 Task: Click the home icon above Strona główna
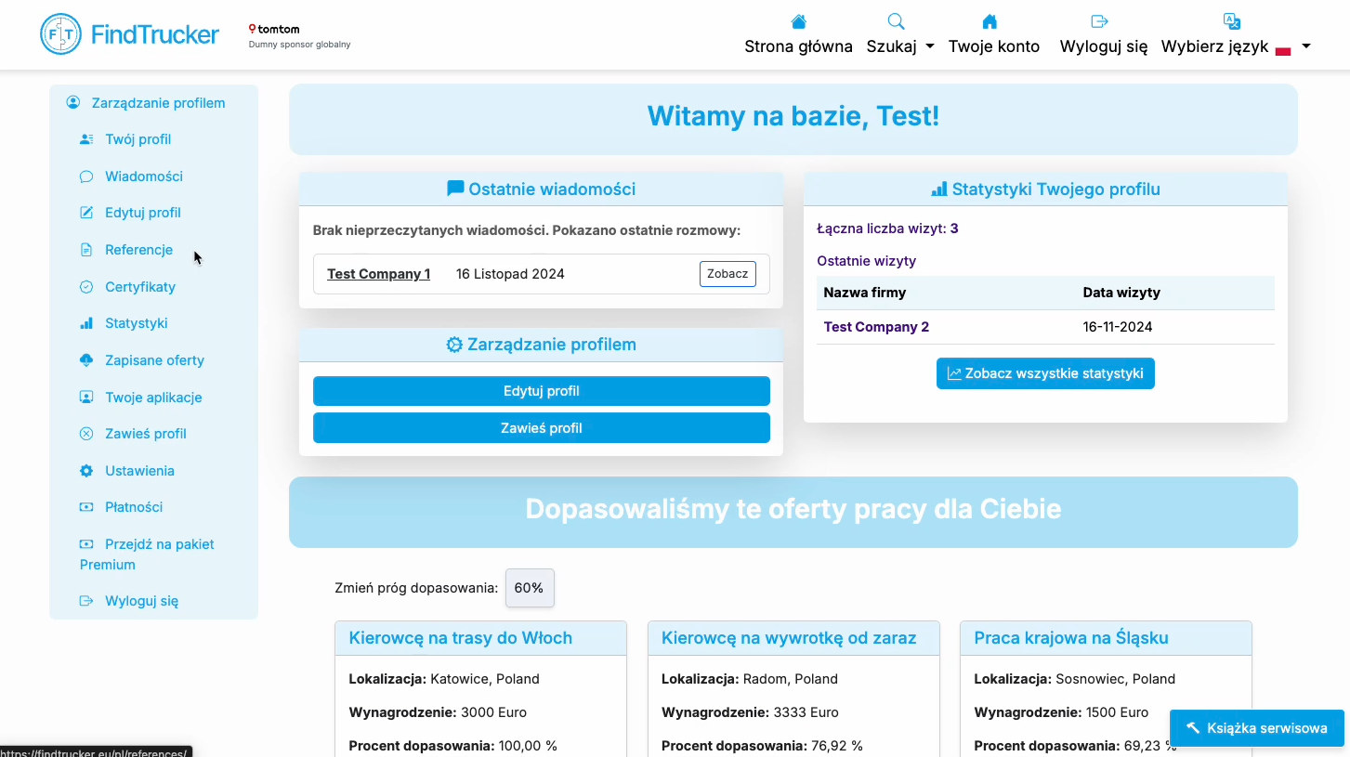click(798, 21)
